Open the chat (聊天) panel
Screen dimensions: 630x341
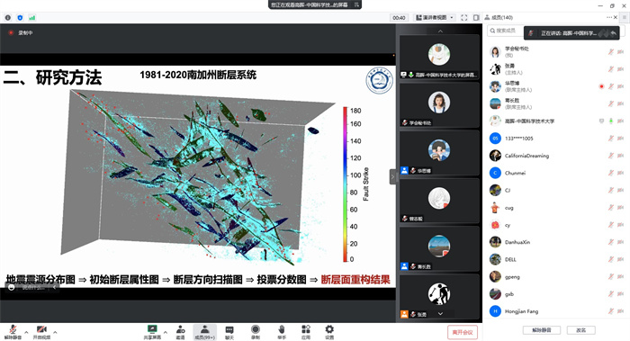tap(229, 332)
